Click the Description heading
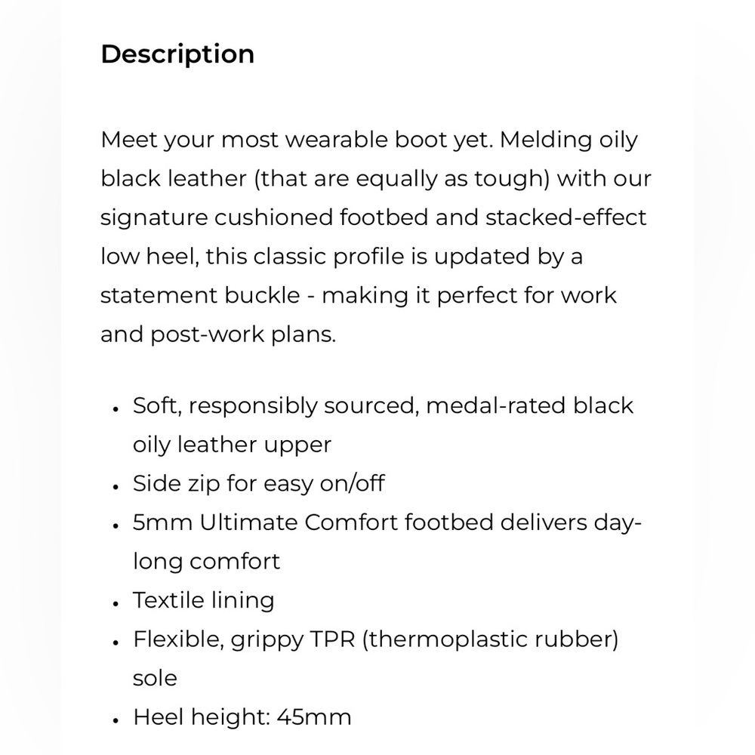The width and height of the screenshot is (755, 755). coord(177,54)
